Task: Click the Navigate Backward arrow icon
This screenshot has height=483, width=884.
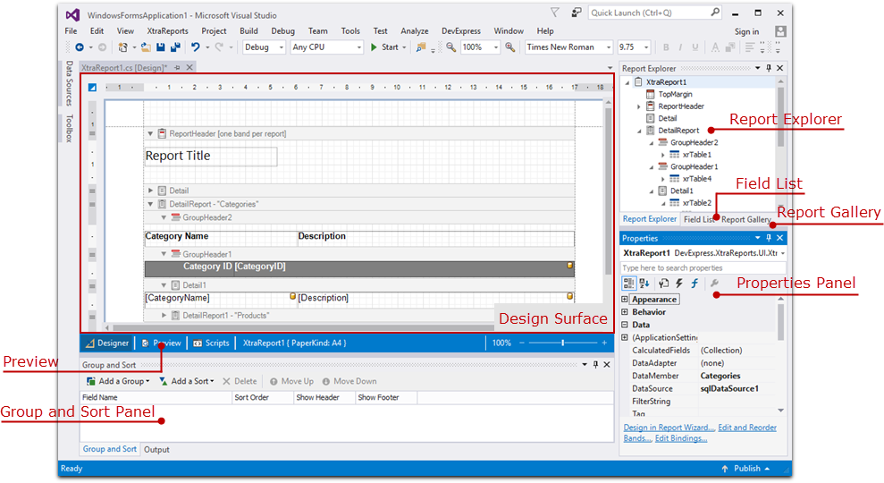Action: tap(80, 47)
